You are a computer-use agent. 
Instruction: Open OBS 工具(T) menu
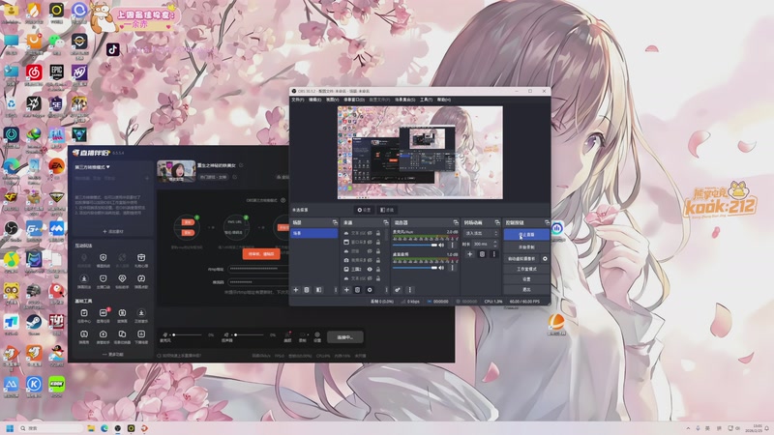(426, 100)
